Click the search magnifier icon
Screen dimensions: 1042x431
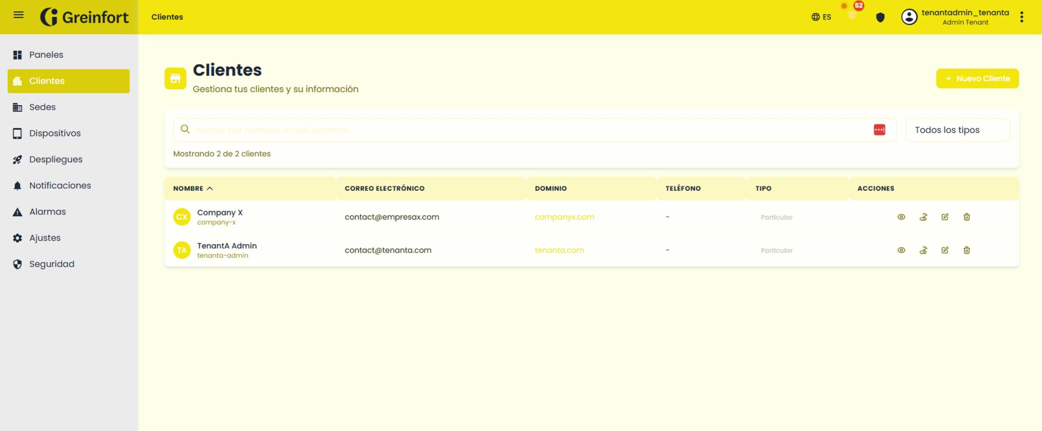(185, 129)
